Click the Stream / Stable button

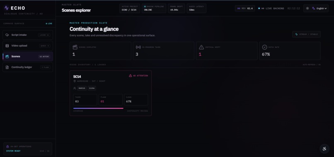[x=306, y=34]
